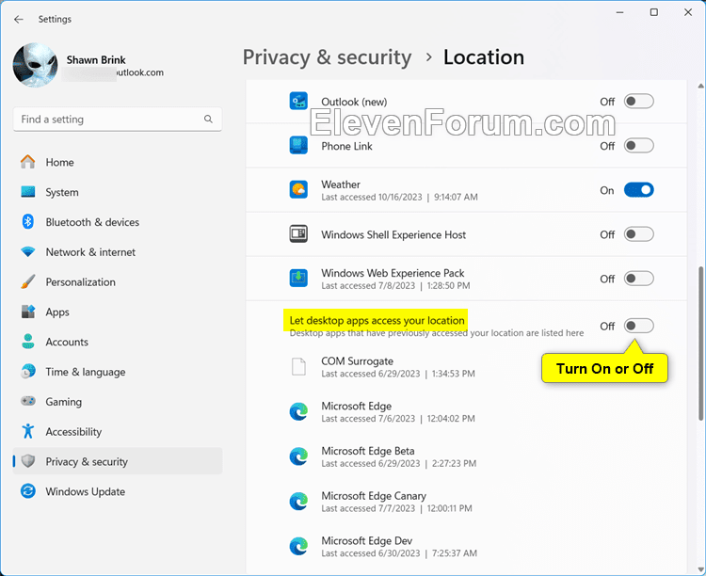706x576 pixels.
Task: Click the Privacy & security breadcrumb
Action: pos(327,57)
